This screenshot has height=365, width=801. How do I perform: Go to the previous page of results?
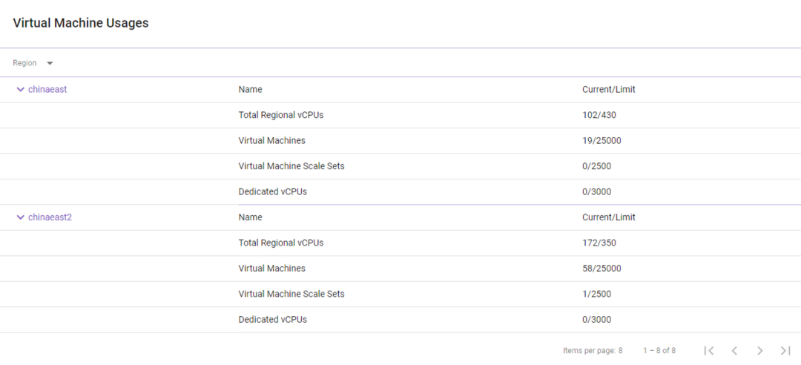(734, 350)
